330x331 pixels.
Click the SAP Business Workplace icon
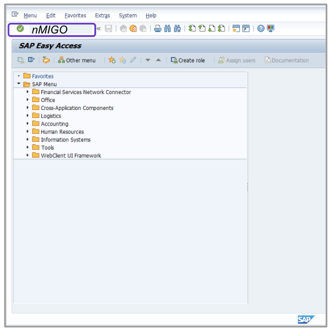pyautogui.click(x=46, y=60)
